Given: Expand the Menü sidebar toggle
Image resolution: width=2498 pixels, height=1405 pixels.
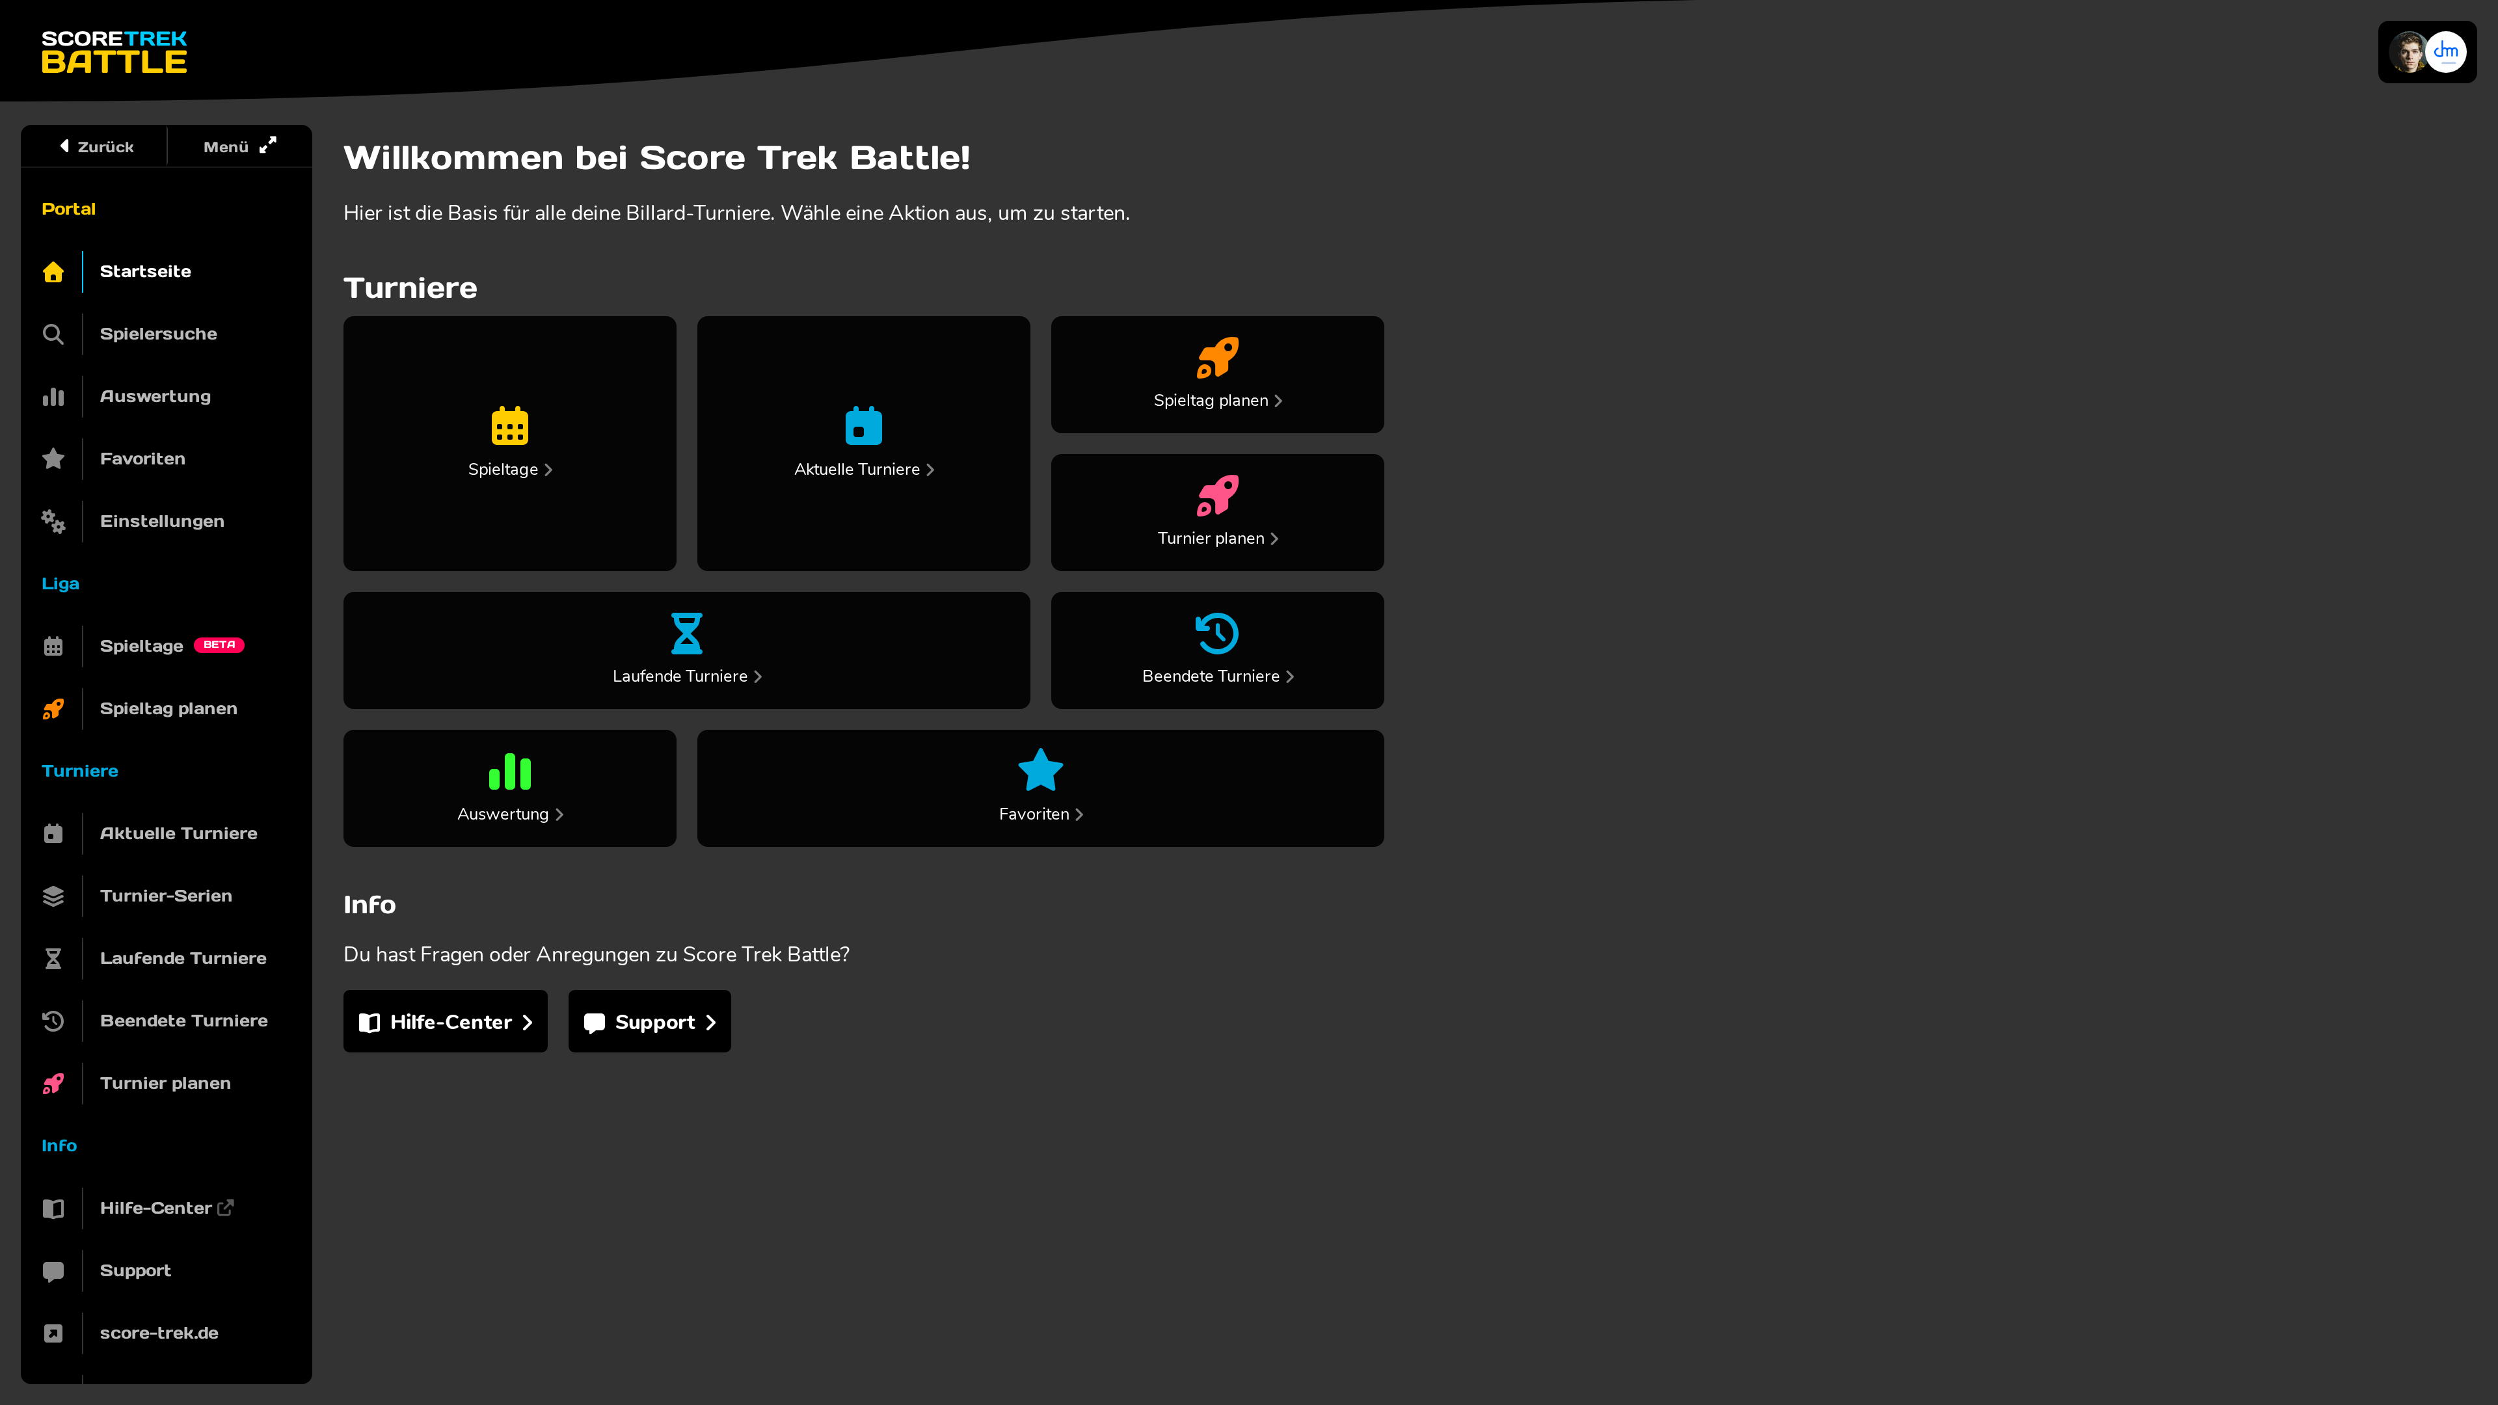Looking at the screenshot, I should [x=239, y=146].
